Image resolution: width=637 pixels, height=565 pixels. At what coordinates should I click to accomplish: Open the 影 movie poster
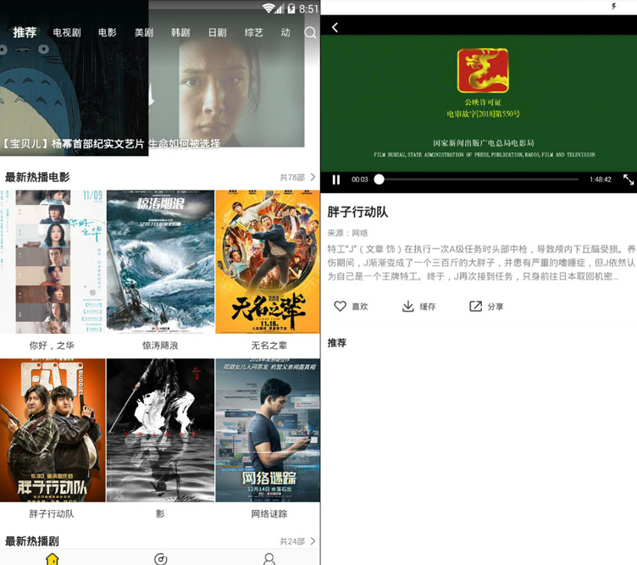[x=160, y=430]
